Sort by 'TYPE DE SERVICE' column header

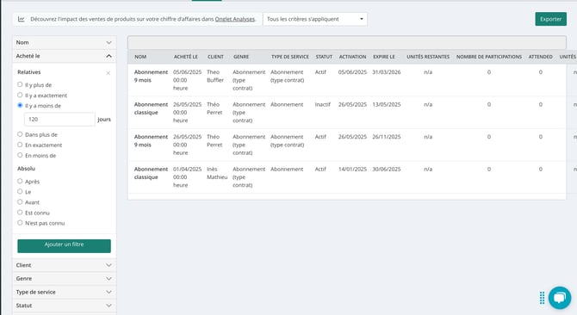[x=290, y=57]
